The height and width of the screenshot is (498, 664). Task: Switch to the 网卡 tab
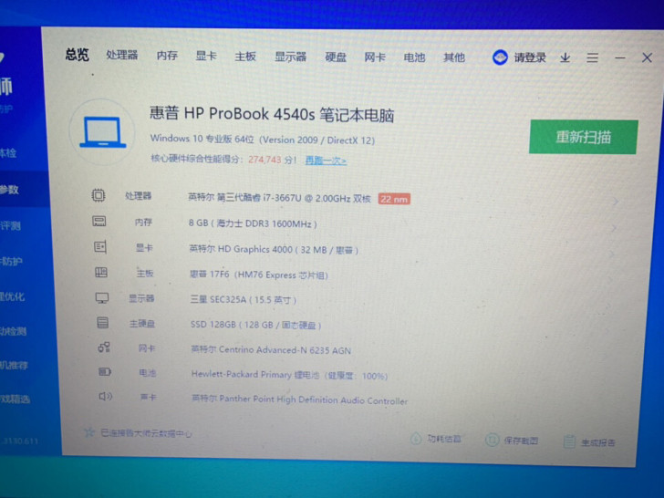(375, 57)
